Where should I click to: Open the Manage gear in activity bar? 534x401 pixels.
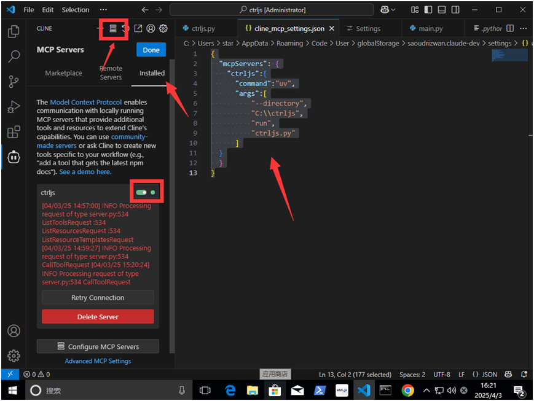[x=14, y=356]
